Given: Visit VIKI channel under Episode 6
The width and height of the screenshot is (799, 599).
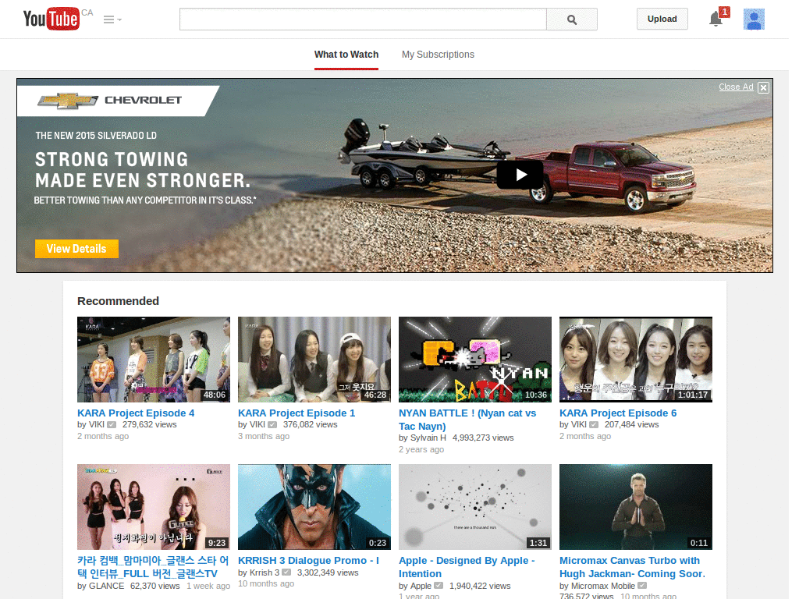Looking at the screenshot, I should (x=579, y=424).
